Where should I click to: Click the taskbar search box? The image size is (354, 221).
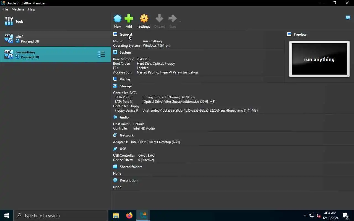[x=61, y=215]
